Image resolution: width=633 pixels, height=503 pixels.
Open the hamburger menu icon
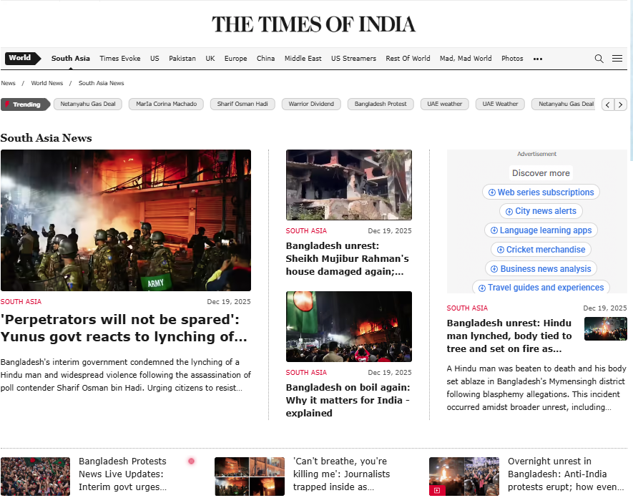(617, 59)
